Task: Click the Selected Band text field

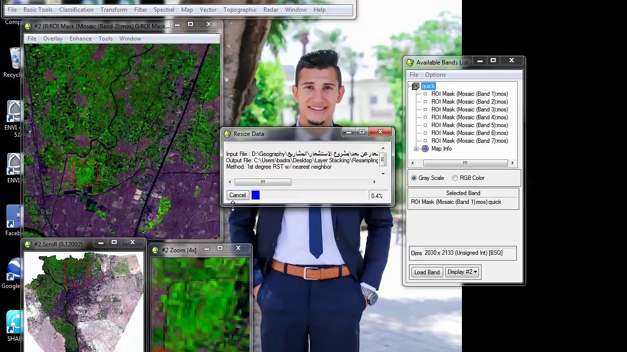Action: coord(463,203)
